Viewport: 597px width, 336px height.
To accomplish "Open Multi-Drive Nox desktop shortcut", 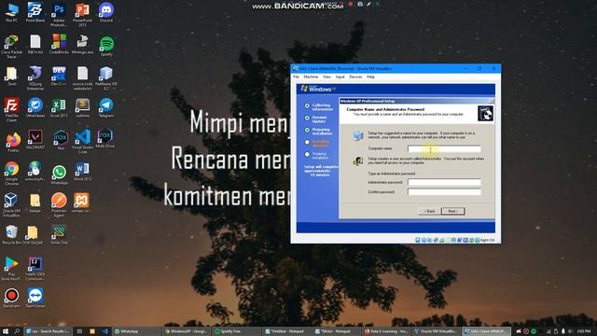I will coord(105,139).
